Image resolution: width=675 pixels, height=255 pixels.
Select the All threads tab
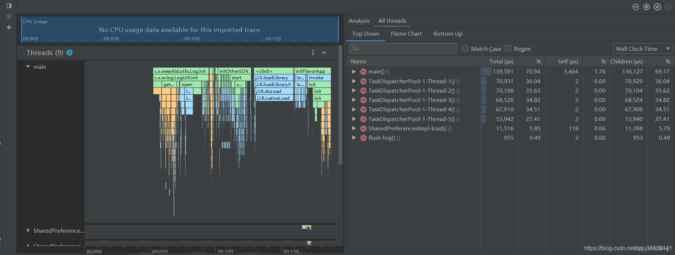(x=392, y=21)
